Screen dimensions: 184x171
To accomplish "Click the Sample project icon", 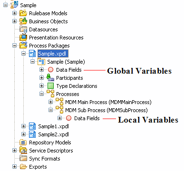I will (14, 5).
